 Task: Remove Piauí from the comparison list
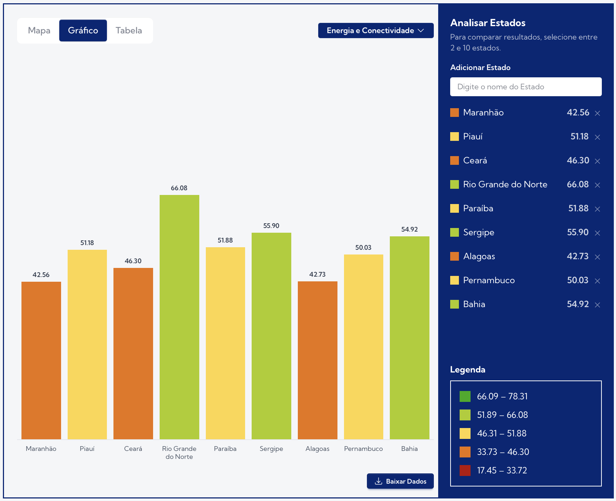tap(597, 137)
